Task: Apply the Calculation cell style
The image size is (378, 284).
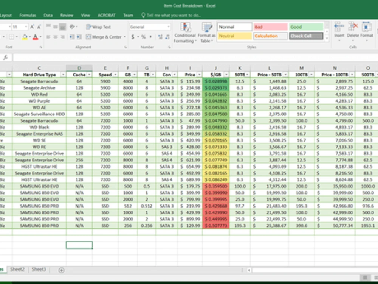Action: pos(270,36)
